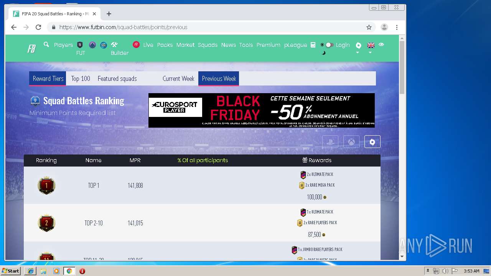The width and height of the screenshot is (491, 276).
Task: Click the rank 1 badge icon
Action: tap(46, 186)
